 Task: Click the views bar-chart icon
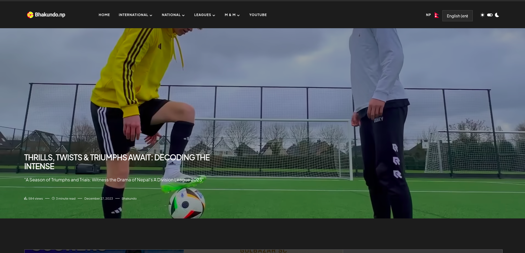click(26, 198)
